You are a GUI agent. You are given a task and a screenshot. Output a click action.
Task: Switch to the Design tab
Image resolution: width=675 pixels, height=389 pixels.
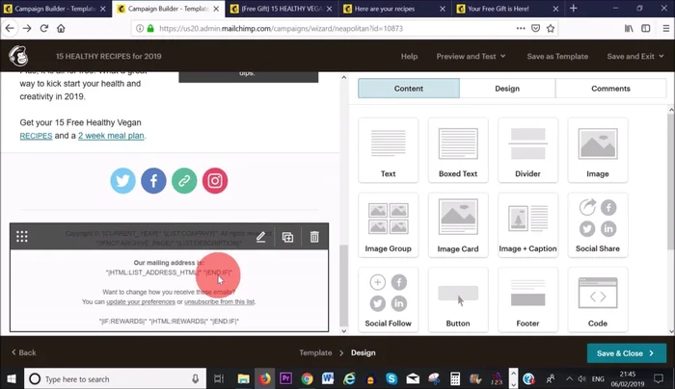506,89
